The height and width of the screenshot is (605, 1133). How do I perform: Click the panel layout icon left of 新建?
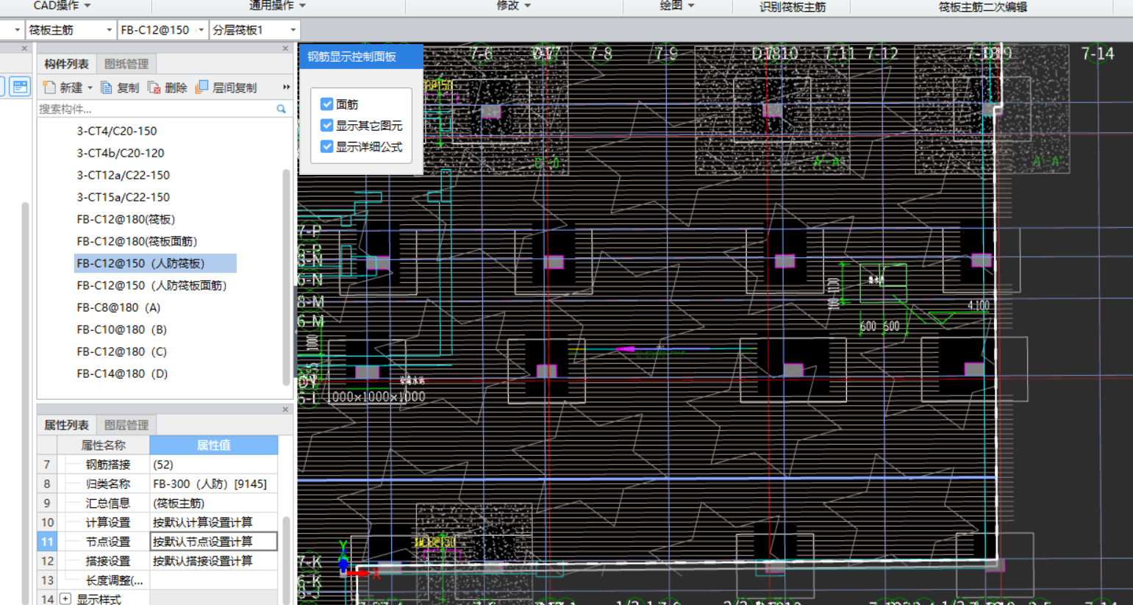20,87
